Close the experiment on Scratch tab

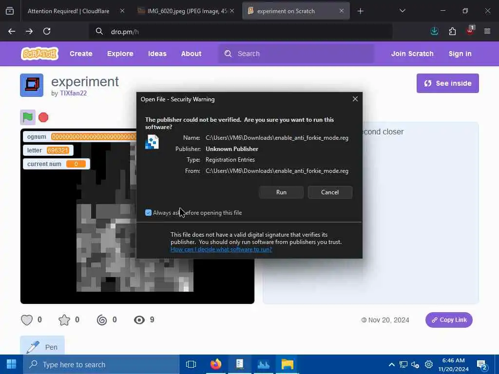pyautogui.click(x=342, y=11)
